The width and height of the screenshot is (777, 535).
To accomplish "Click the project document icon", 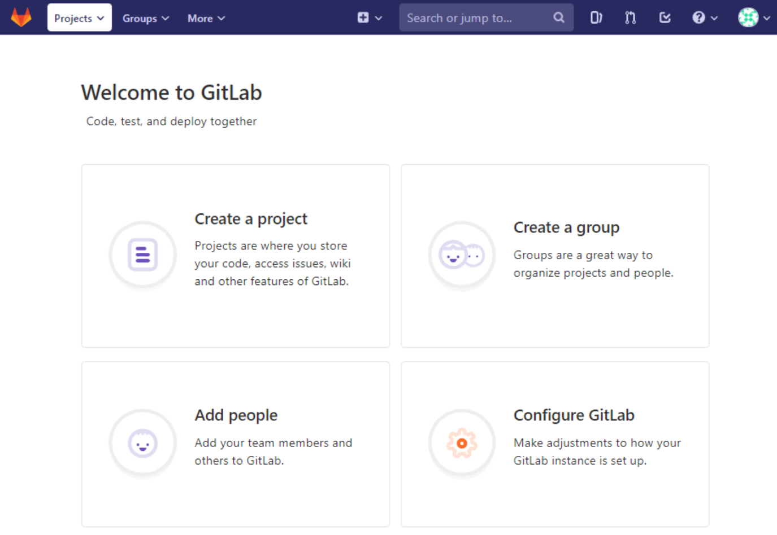I will (x=143, y=255).
